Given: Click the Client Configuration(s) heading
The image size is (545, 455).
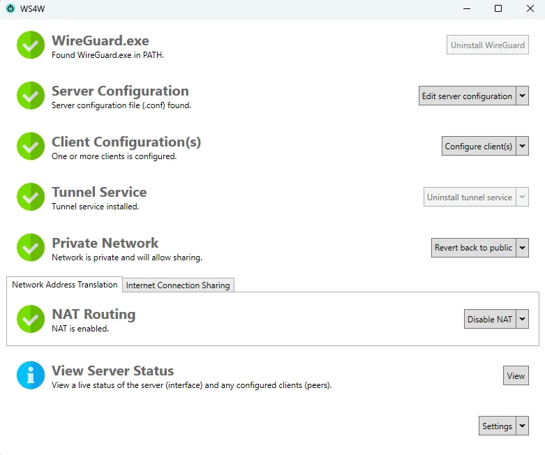Looking at the screenshot, I should [x=126, y=142].
